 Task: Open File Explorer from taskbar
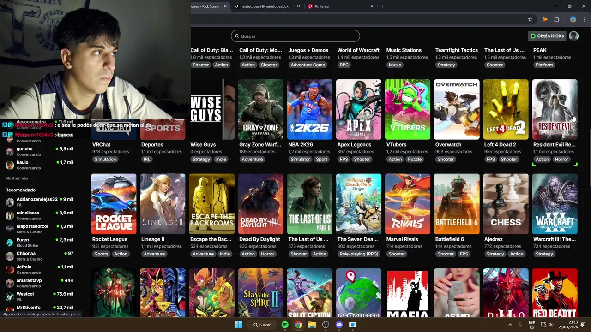(x=312, y=325)
